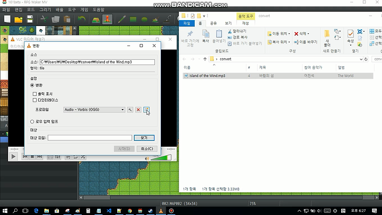Screen dimensions: 382x215
Task: Sort by 제목 column header
Action: tap(263, 68)
